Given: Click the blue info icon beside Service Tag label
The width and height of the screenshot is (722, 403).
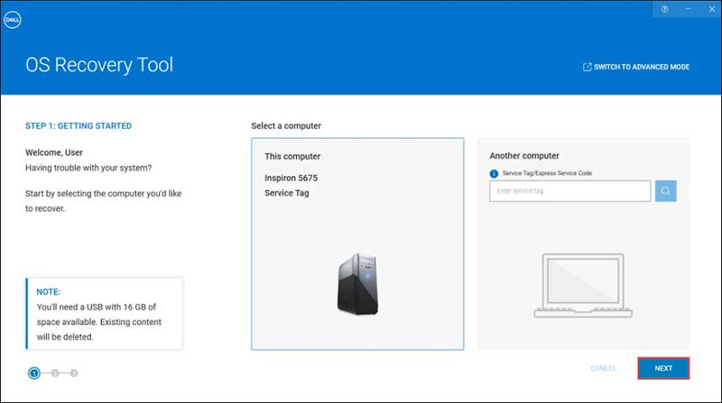Looking at the screenshot, I should 494,173.
